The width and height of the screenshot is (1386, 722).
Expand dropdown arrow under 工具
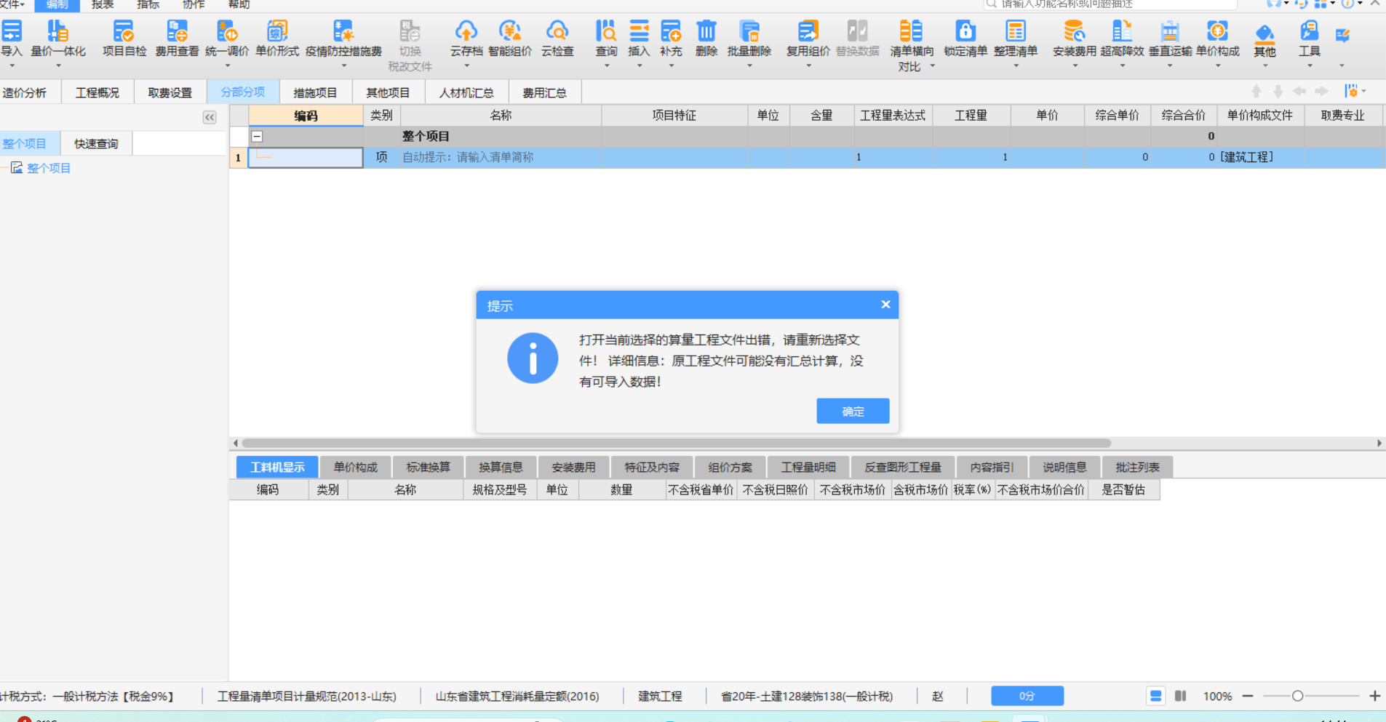(x=1310, y=66)
